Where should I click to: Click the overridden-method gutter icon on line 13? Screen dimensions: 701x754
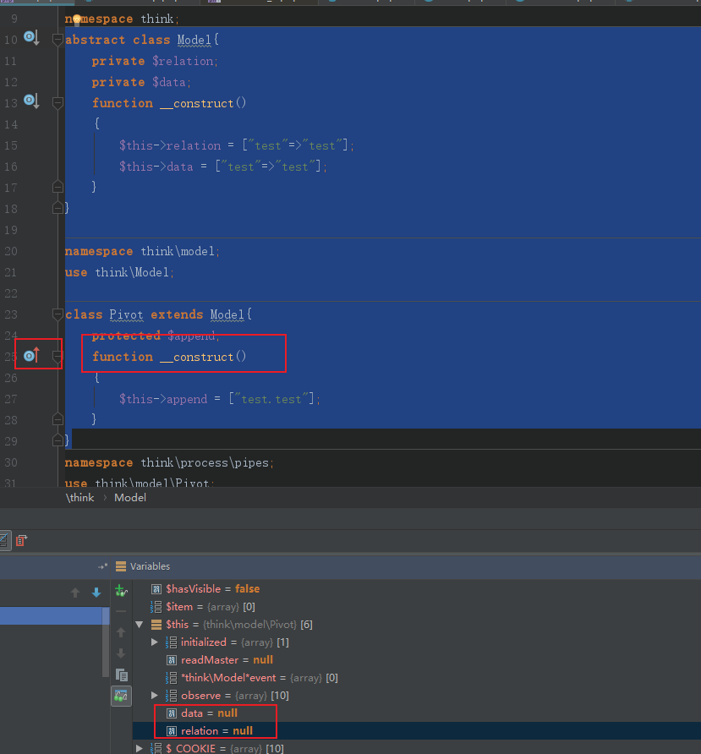[x=32, y=101]
